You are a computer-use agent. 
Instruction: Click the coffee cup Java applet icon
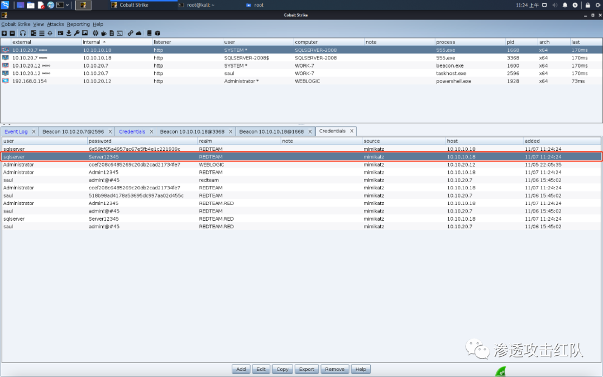pos(104,33)
